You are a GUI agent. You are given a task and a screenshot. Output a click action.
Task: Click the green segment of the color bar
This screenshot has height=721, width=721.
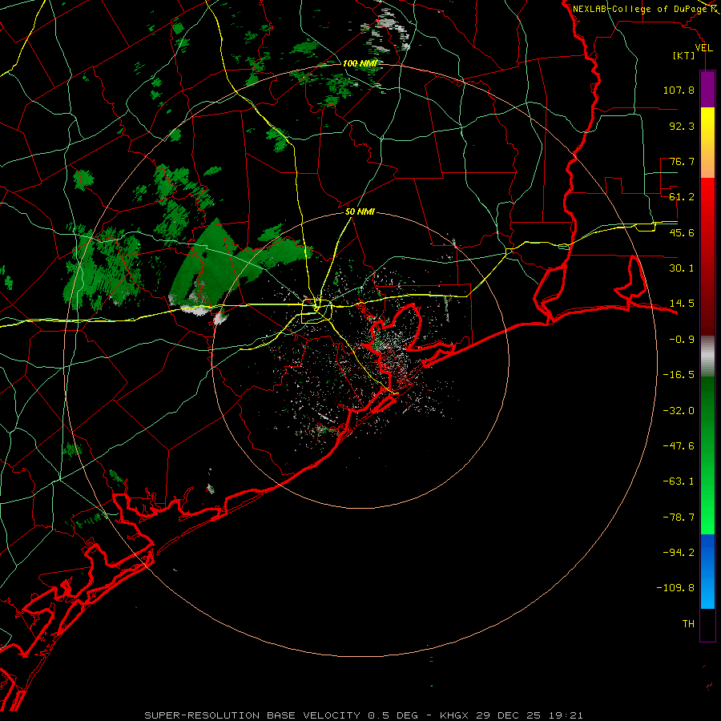[707, 455]
